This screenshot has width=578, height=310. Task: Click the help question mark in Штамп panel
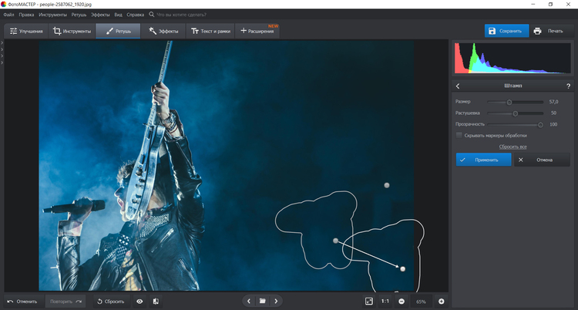(x=567, y=86)
